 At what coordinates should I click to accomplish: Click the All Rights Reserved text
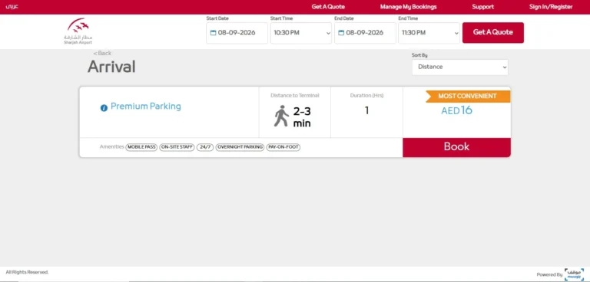pyautogui.click(x=27, y=272)
